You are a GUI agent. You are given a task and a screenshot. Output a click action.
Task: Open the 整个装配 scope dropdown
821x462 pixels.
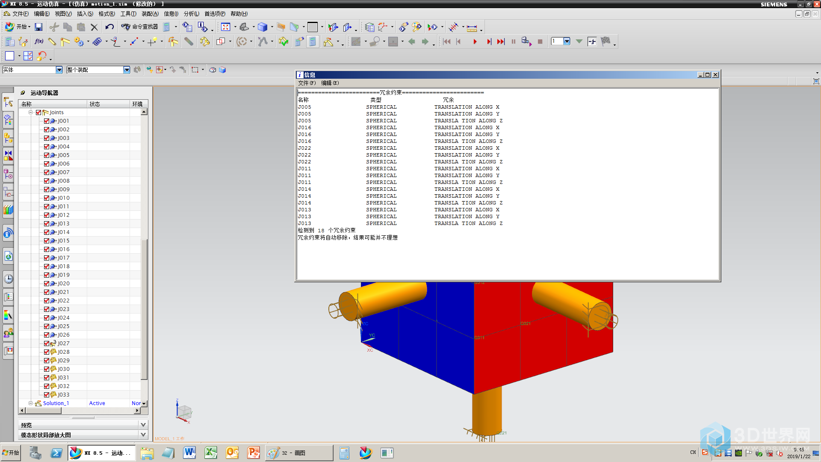[x=127, y=70]
